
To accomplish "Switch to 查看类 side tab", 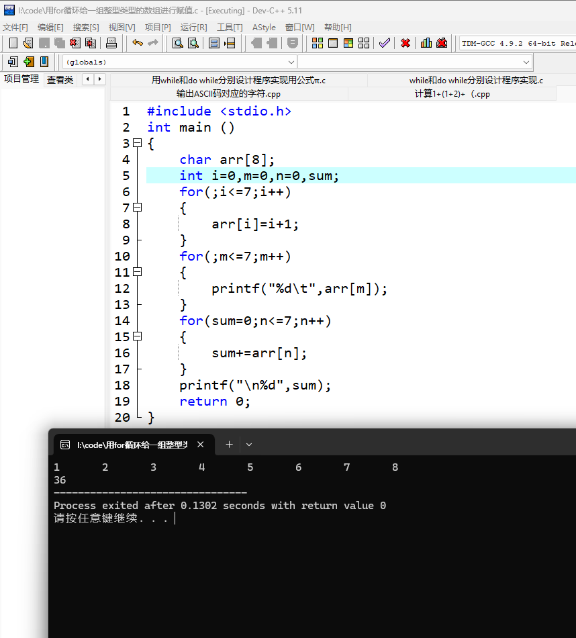I will click(60, 79).
